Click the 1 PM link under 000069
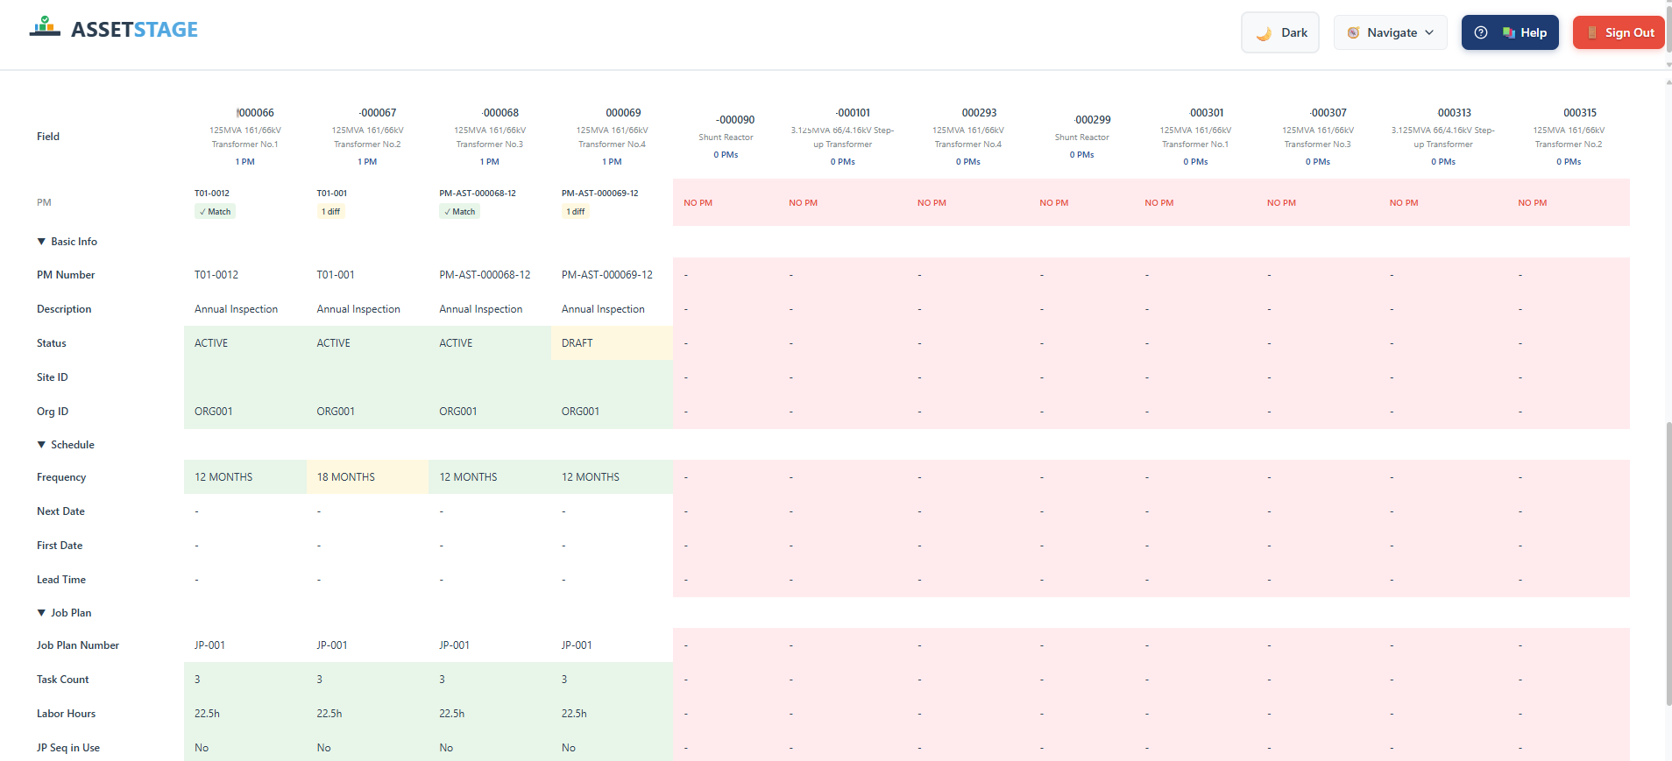This screenshot has width=1672, height=761. tap(612, 162)
